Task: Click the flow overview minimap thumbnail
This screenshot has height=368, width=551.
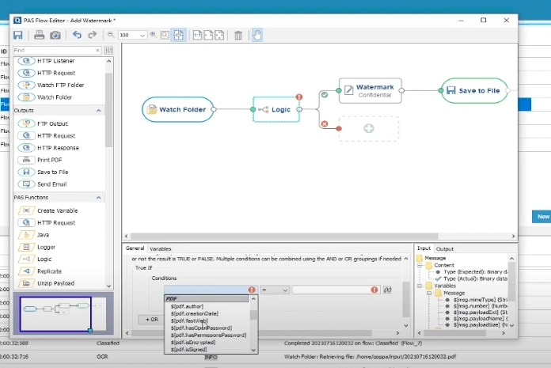Action: tap(63, 313)
